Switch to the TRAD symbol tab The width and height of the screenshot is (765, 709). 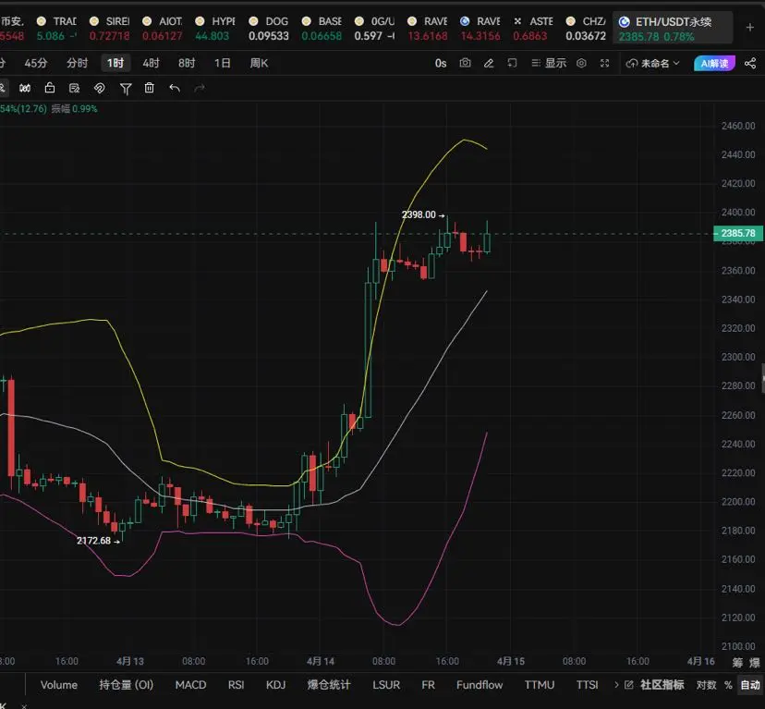[x=56, y=29]
